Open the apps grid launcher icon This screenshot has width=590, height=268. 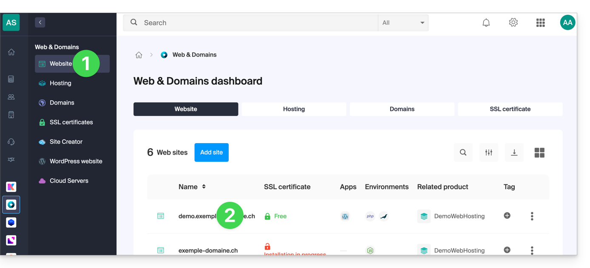(540, 23)
